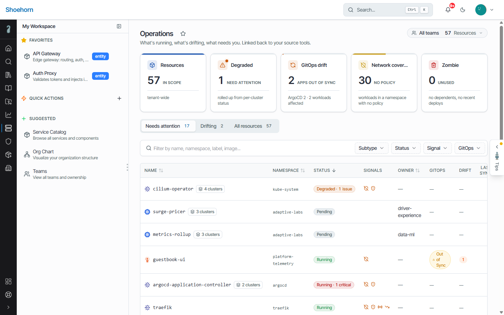Open the Signal filter dropdown
This screenshot has width=504, height=315.
click(x=437, y=148)
